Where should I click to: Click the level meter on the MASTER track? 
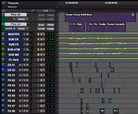32,34
